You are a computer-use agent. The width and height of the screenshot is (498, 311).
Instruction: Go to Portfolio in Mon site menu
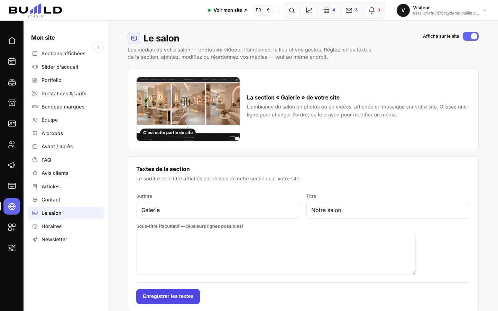[x=66, y=80]
